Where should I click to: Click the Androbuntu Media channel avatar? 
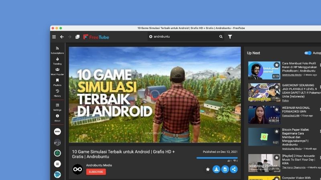point(77,169)
